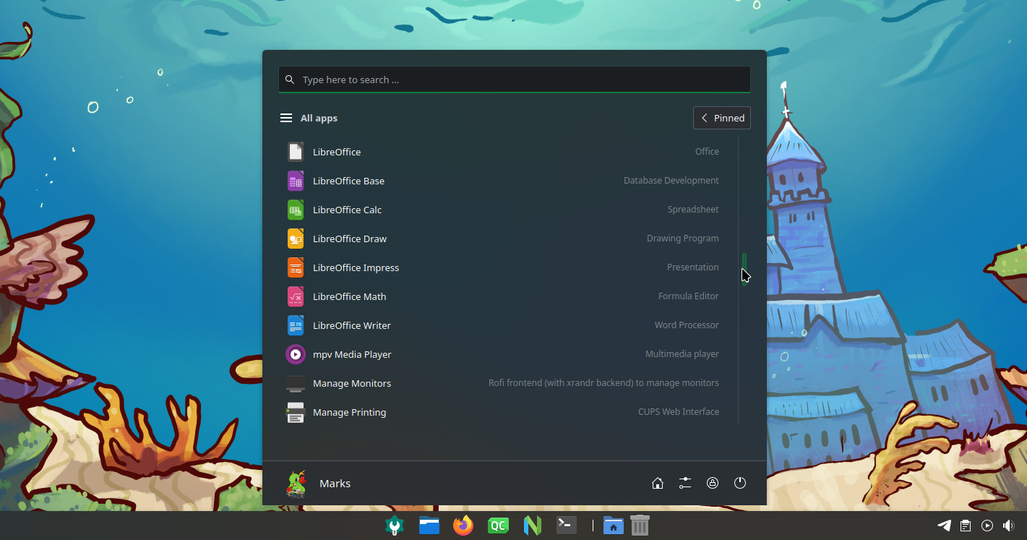Open media player tray icon
1027x540 pixels.
coord(987,526)
